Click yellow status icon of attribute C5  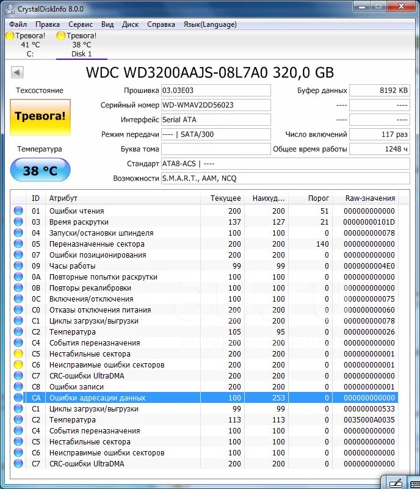click(18, 354)
